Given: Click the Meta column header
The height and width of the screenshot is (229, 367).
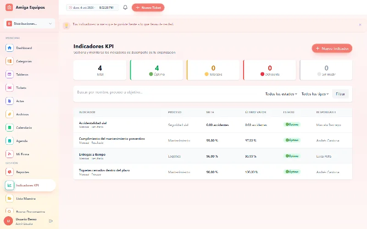Looking at the screenshot, I should click(x=210, y=112).
